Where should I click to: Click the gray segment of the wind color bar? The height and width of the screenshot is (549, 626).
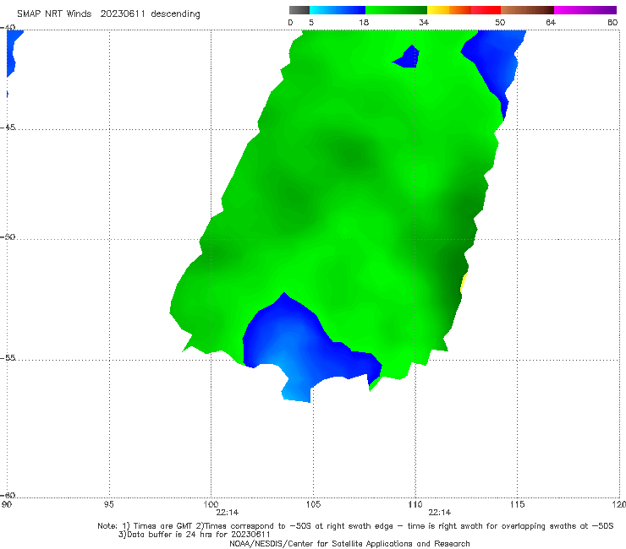click(299, 10)
